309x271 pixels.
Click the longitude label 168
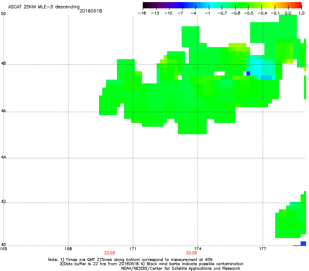(x=68, y=249)
